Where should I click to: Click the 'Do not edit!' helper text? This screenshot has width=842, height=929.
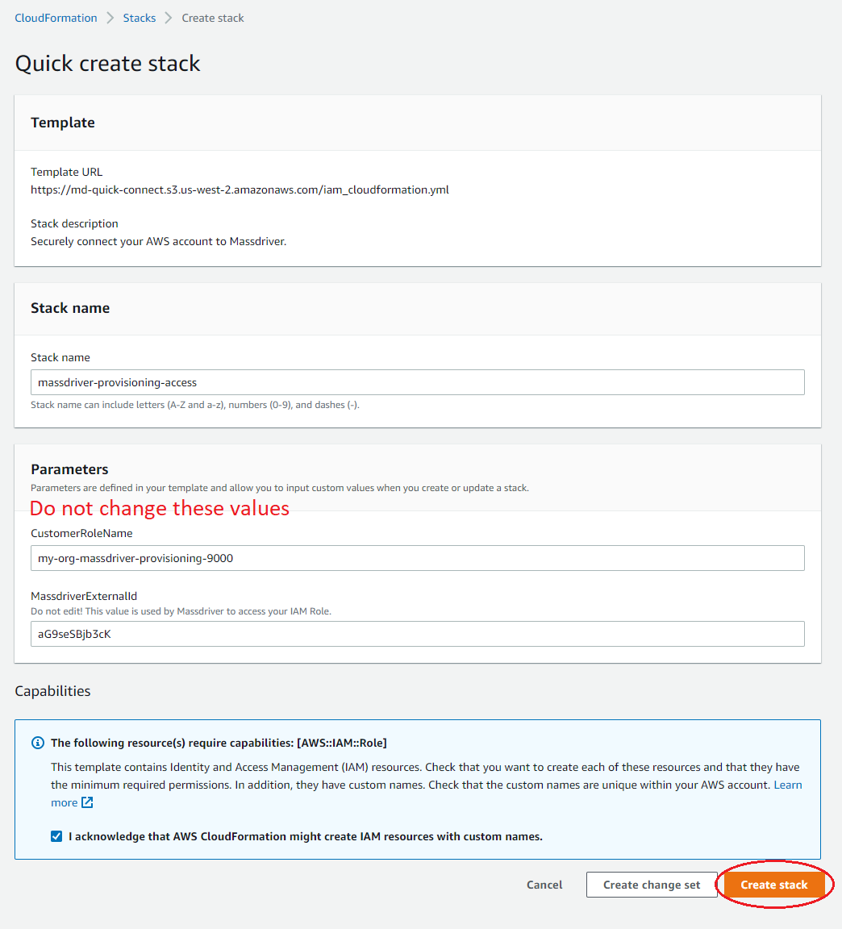181,611
